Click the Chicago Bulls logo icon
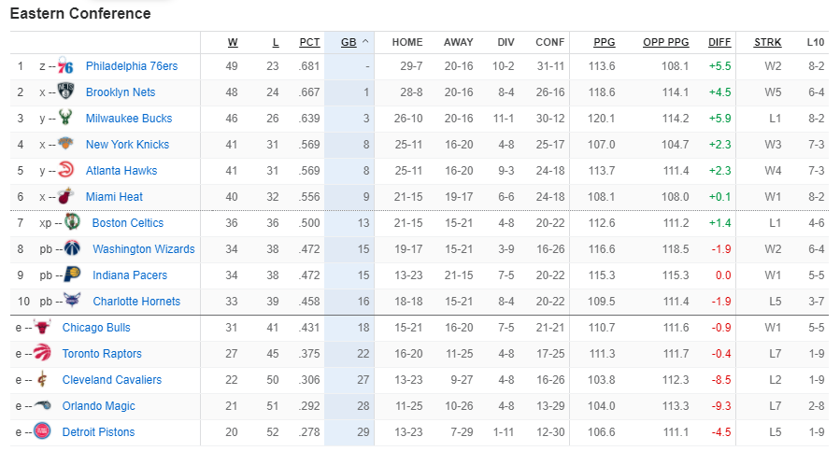Image resolution: width=840 pixels, height=451 pixels. 42,327
